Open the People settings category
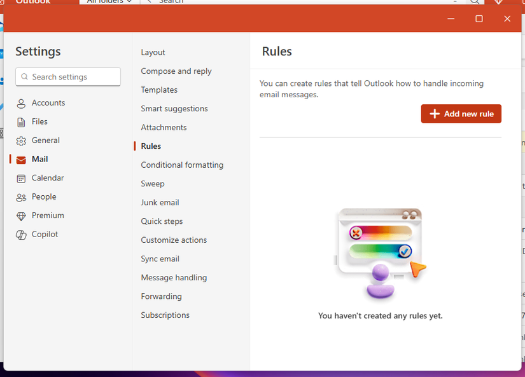 click(44, 196)
